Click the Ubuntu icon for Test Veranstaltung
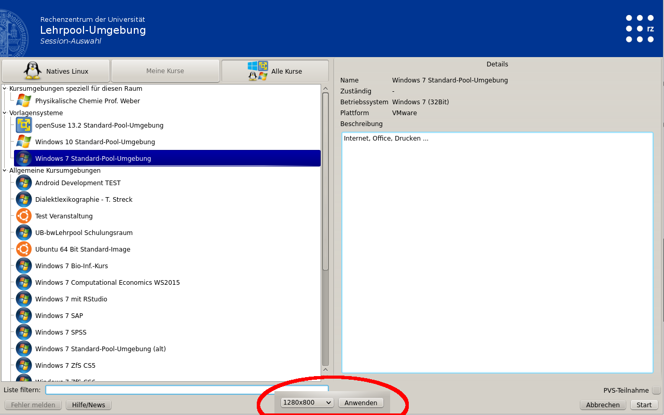This screenshot has width=664, height=415. tap(24, 216)
